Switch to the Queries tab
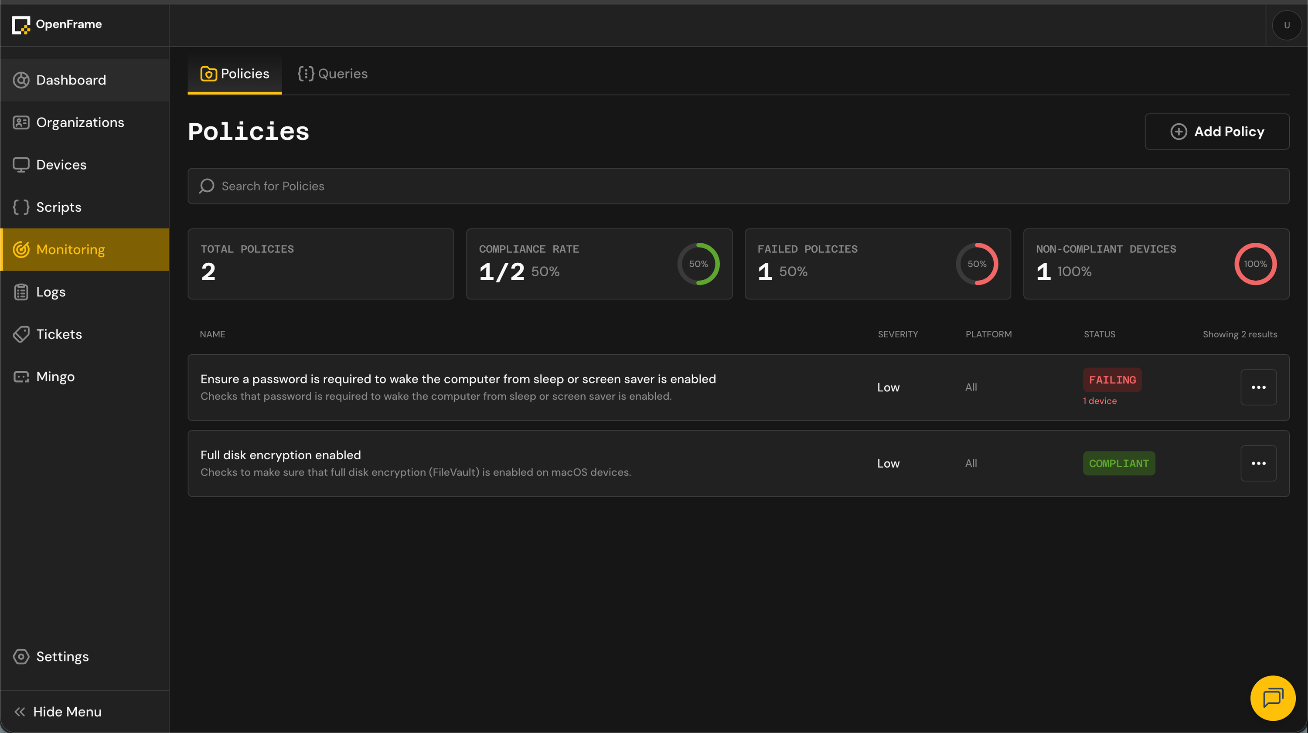This screenshot has width=1308, height=733. click(x=333, y=74)
